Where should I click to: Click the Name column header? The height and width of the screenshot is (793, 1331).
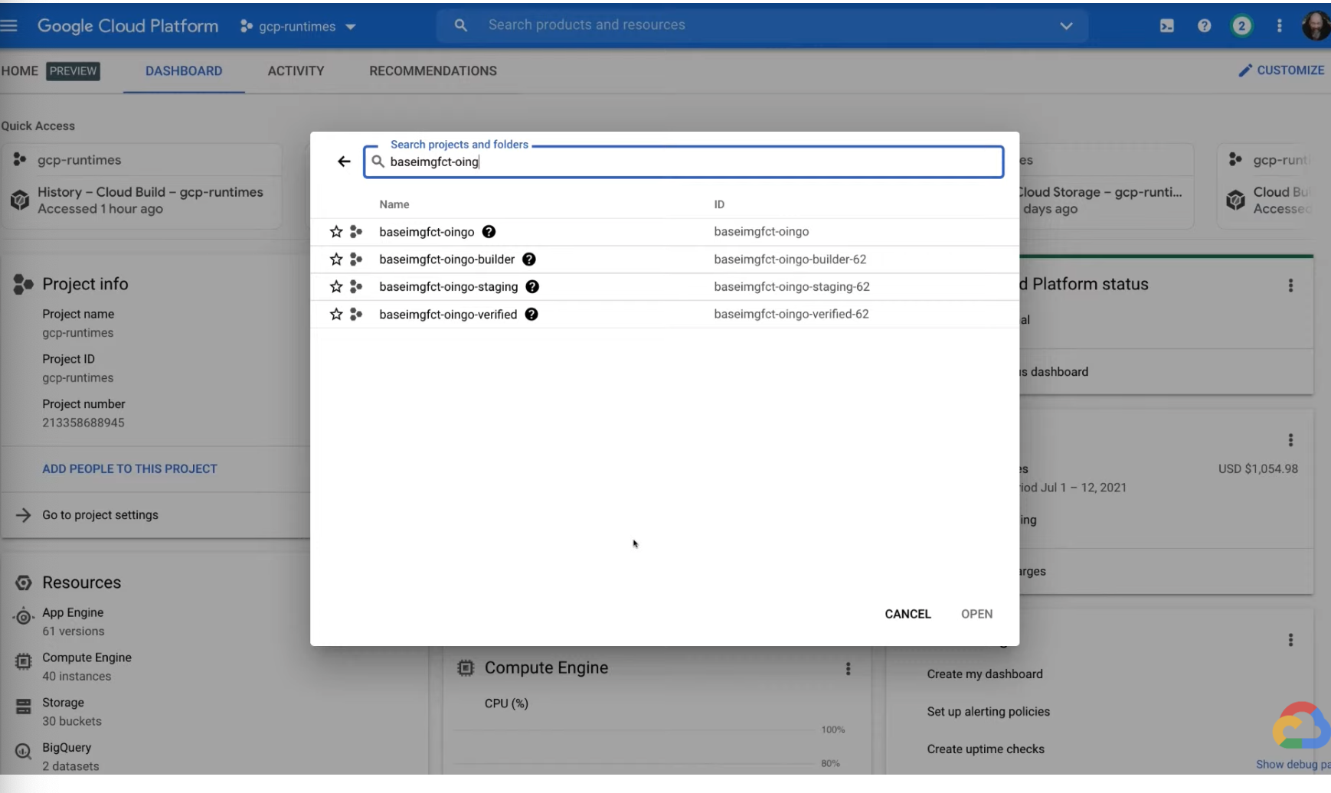point(394,204)
